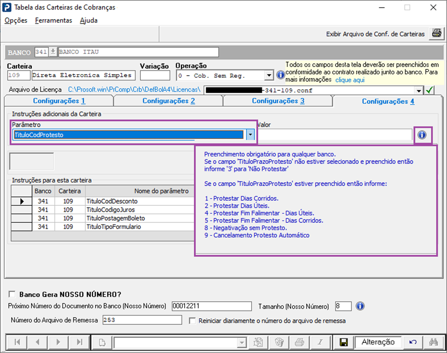The width and height of the screenshot is (447, 353).
Task: Click the Variação input field
Action: tap(155, 75)
